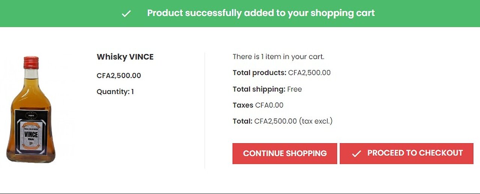Click the Total shipping Free line
This screenshot has height=194, width=480.
(267, 89)
